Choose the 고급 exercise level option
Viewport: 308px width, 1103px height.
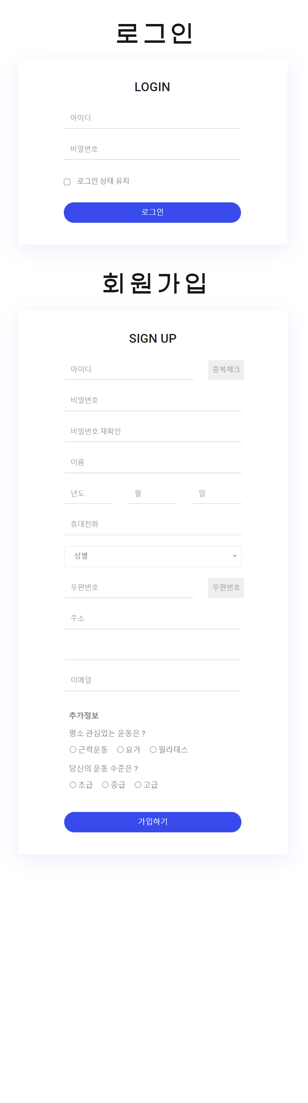tap(138, 784)
